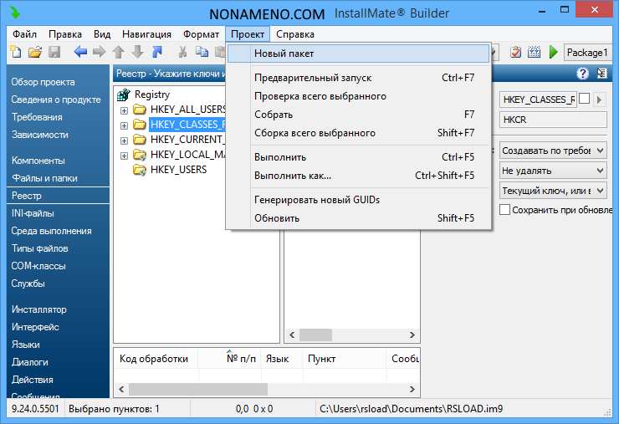The height and width of the screenshot is (424, 619).
Task: Expand the HKEY_ALL_USERS tree node
Action: click(x=125, y=110)
